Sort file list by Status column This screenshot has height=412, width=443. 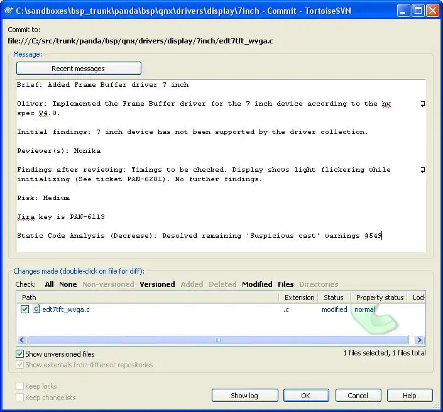click(x=334, y=298)
